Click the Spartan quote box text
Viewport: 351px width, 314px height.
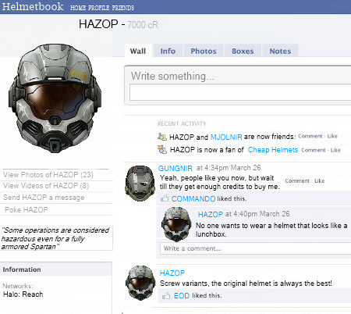[x=55, y=238]
